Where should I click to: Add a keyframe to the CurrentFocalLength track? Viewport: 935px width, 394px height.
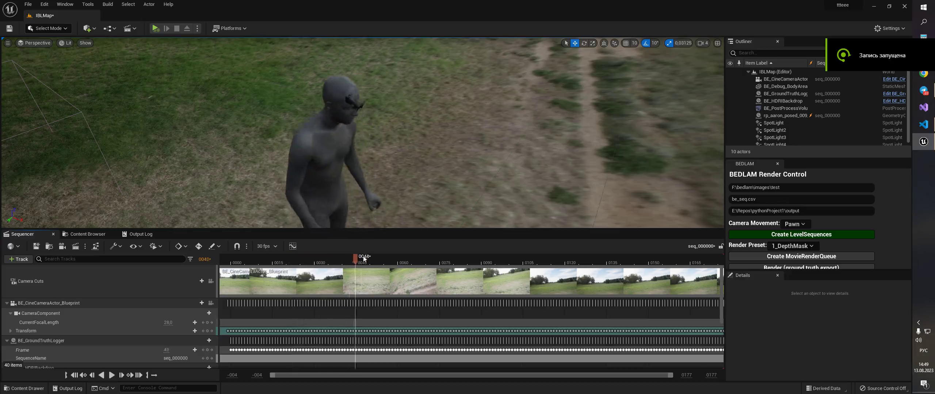coord(195,322)
